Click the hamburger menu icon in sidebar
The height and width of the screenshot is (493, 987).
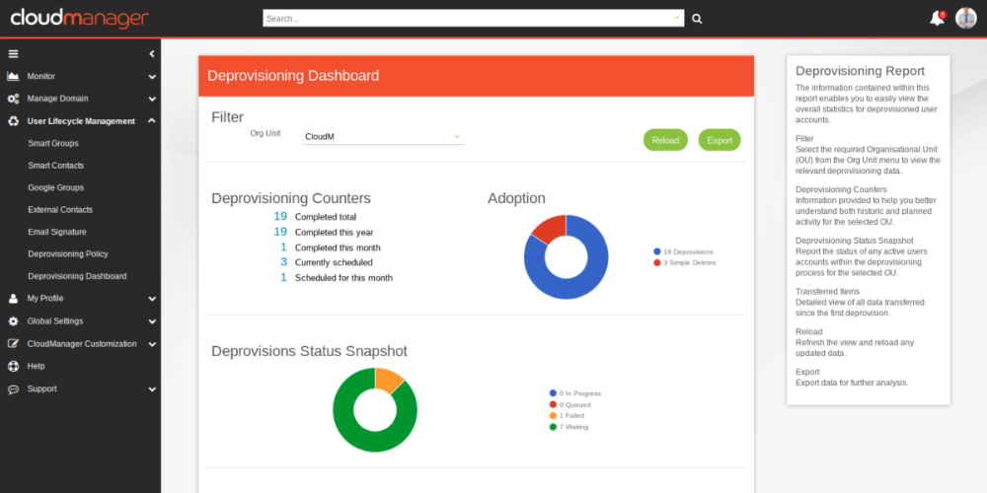[x=13, y=54]
